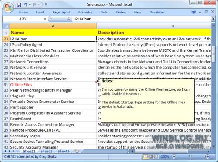Select the Plug and Play cell
218x162 pixels.
pos(53,96)
